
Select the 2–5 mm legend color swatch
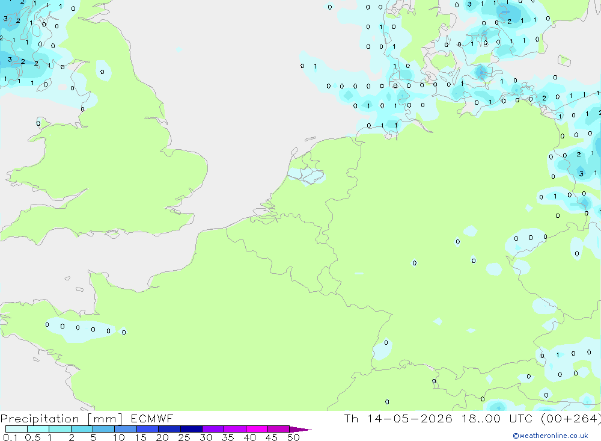(x=82, y=429)
